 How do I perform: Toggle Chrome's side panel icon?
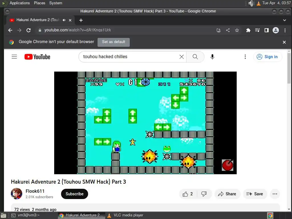[267, 30]
